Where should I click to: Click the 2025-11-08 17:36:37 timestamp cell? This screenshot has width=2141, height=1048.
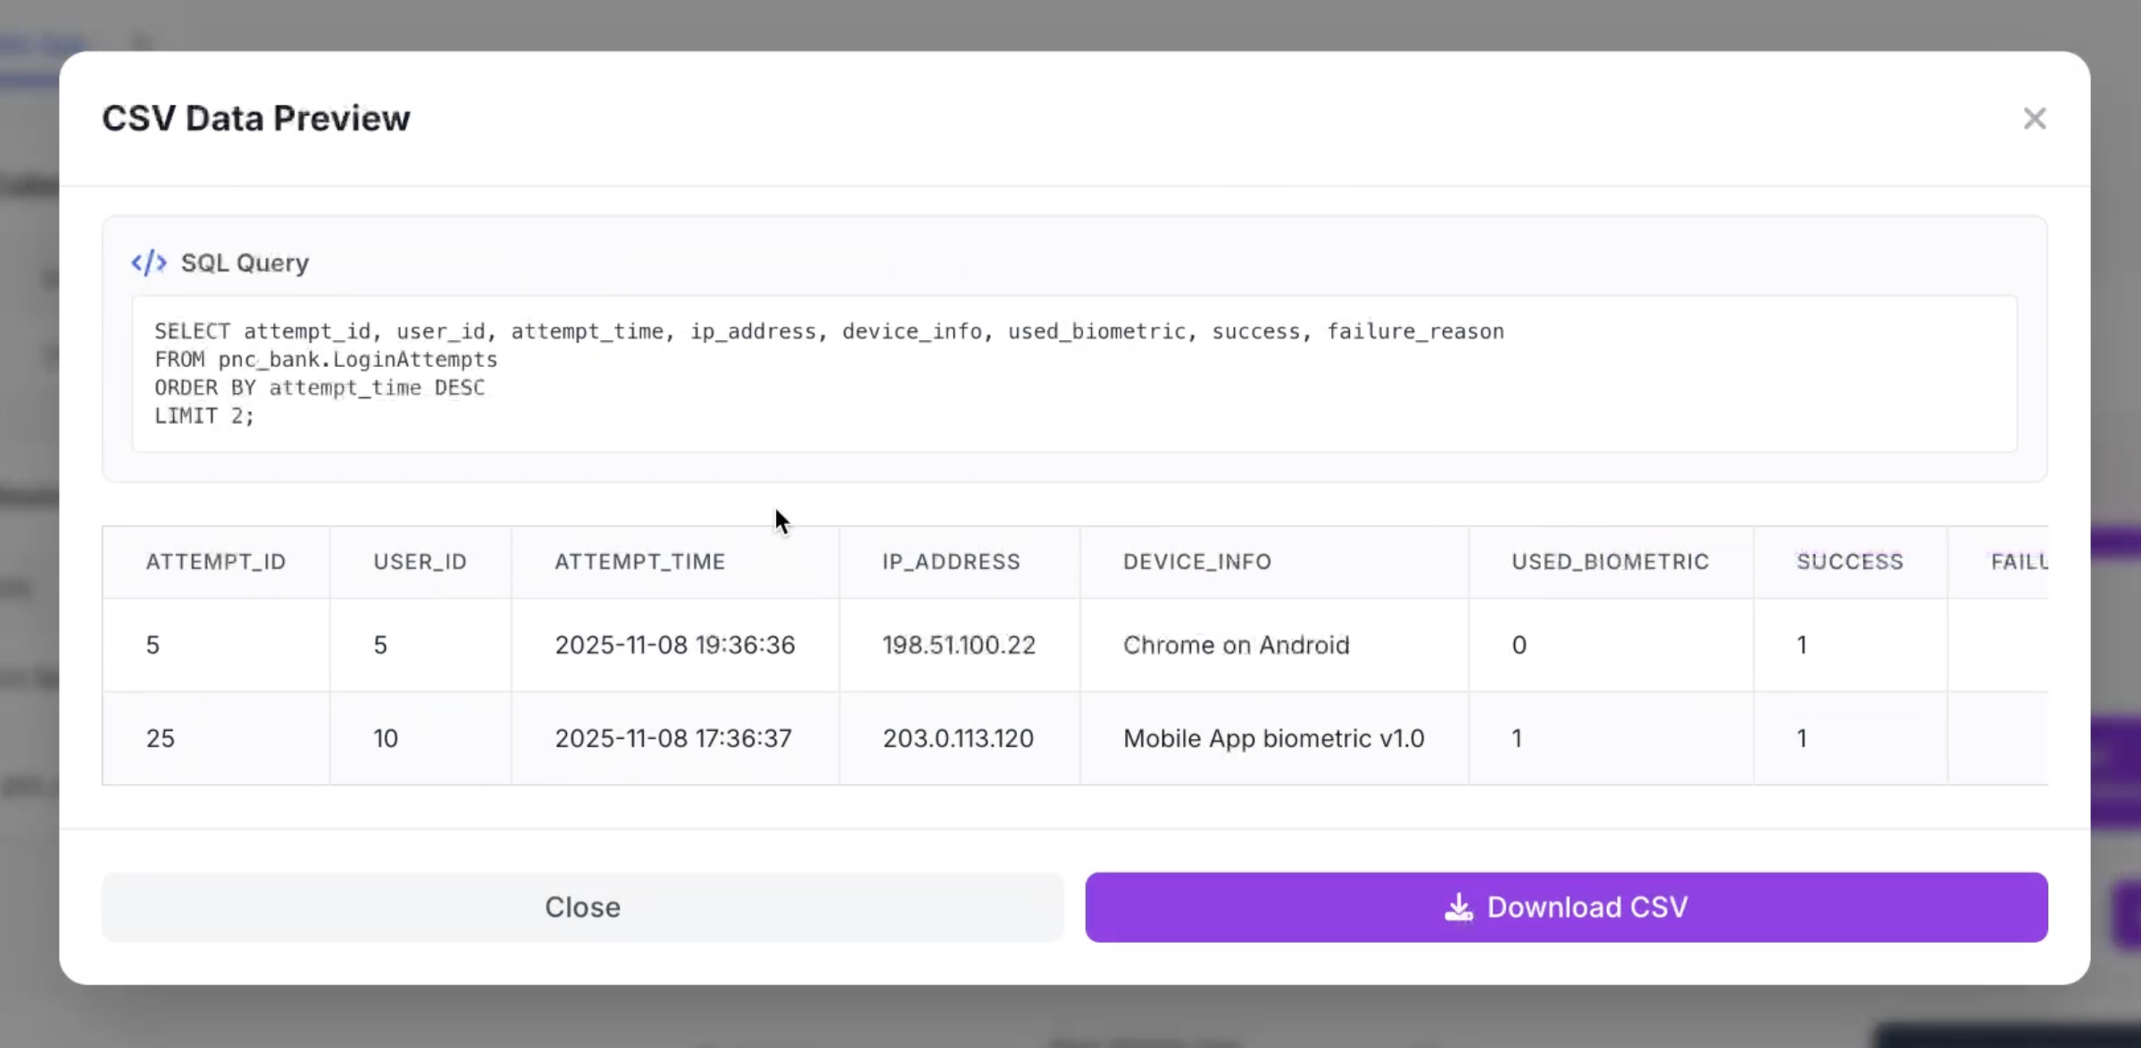point(673,738)
